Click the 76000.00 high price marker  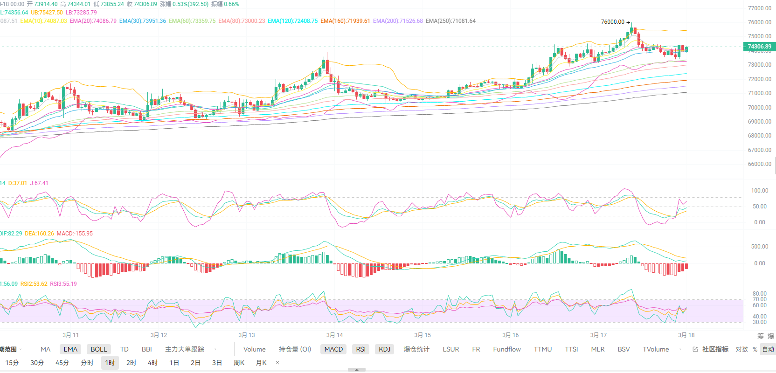(613, 22)
